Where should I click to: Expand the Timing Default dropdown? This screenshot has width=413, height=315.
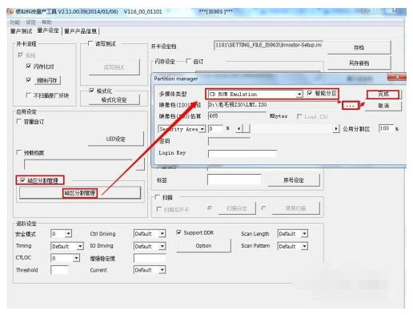pyautogui.click(x=80, y=246)
